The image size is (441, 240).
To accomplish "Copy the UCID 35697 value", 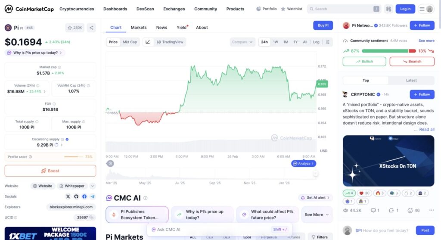I will tap(91, 218).
